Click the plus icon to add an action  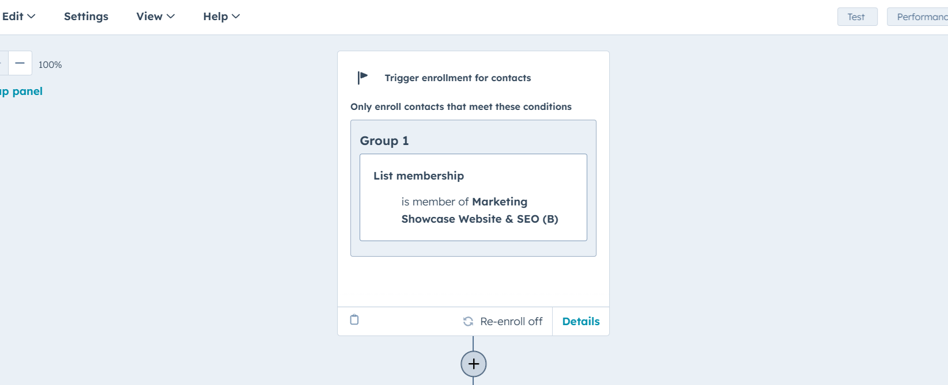[x=473, y=364]
